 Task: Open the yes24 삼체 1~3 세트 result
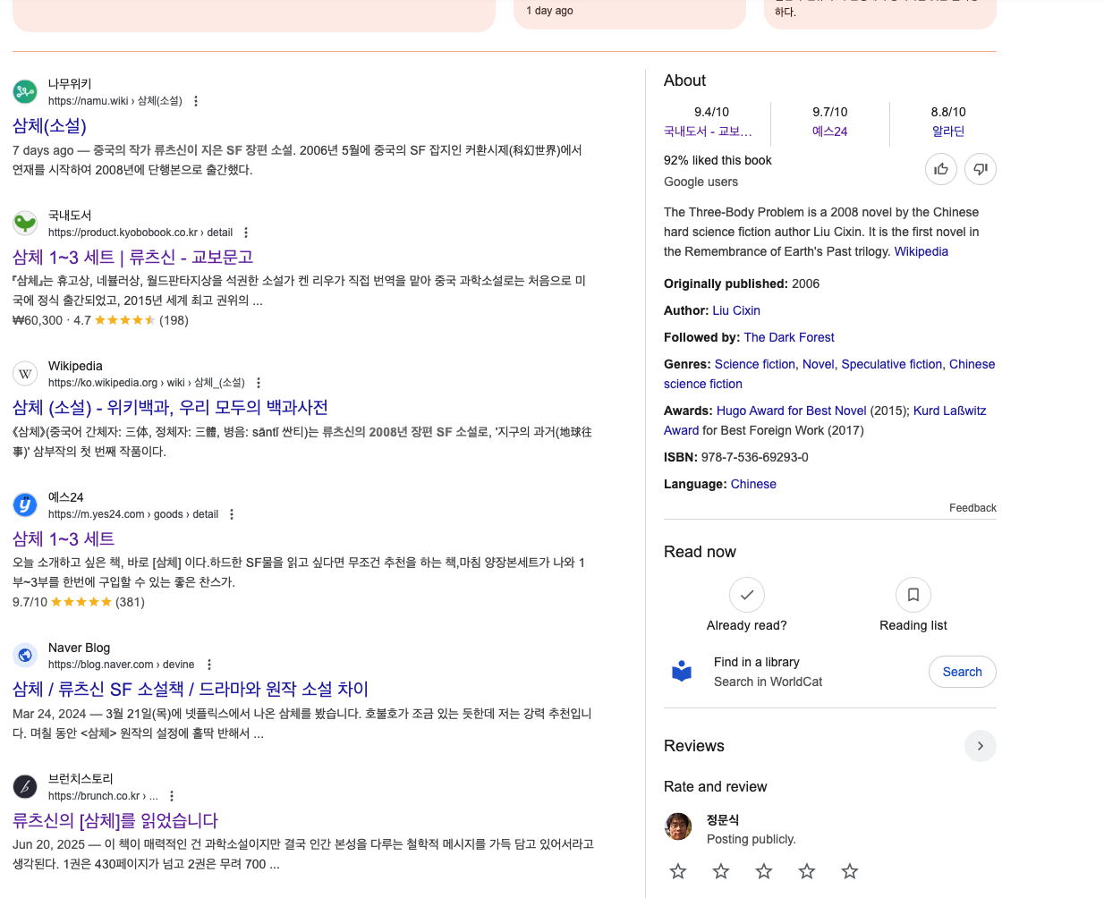[64, 539]
